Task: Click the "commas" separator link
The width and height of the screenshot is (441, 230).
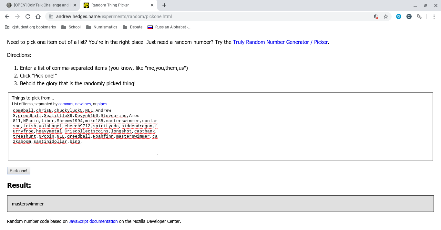Action: 66,104
